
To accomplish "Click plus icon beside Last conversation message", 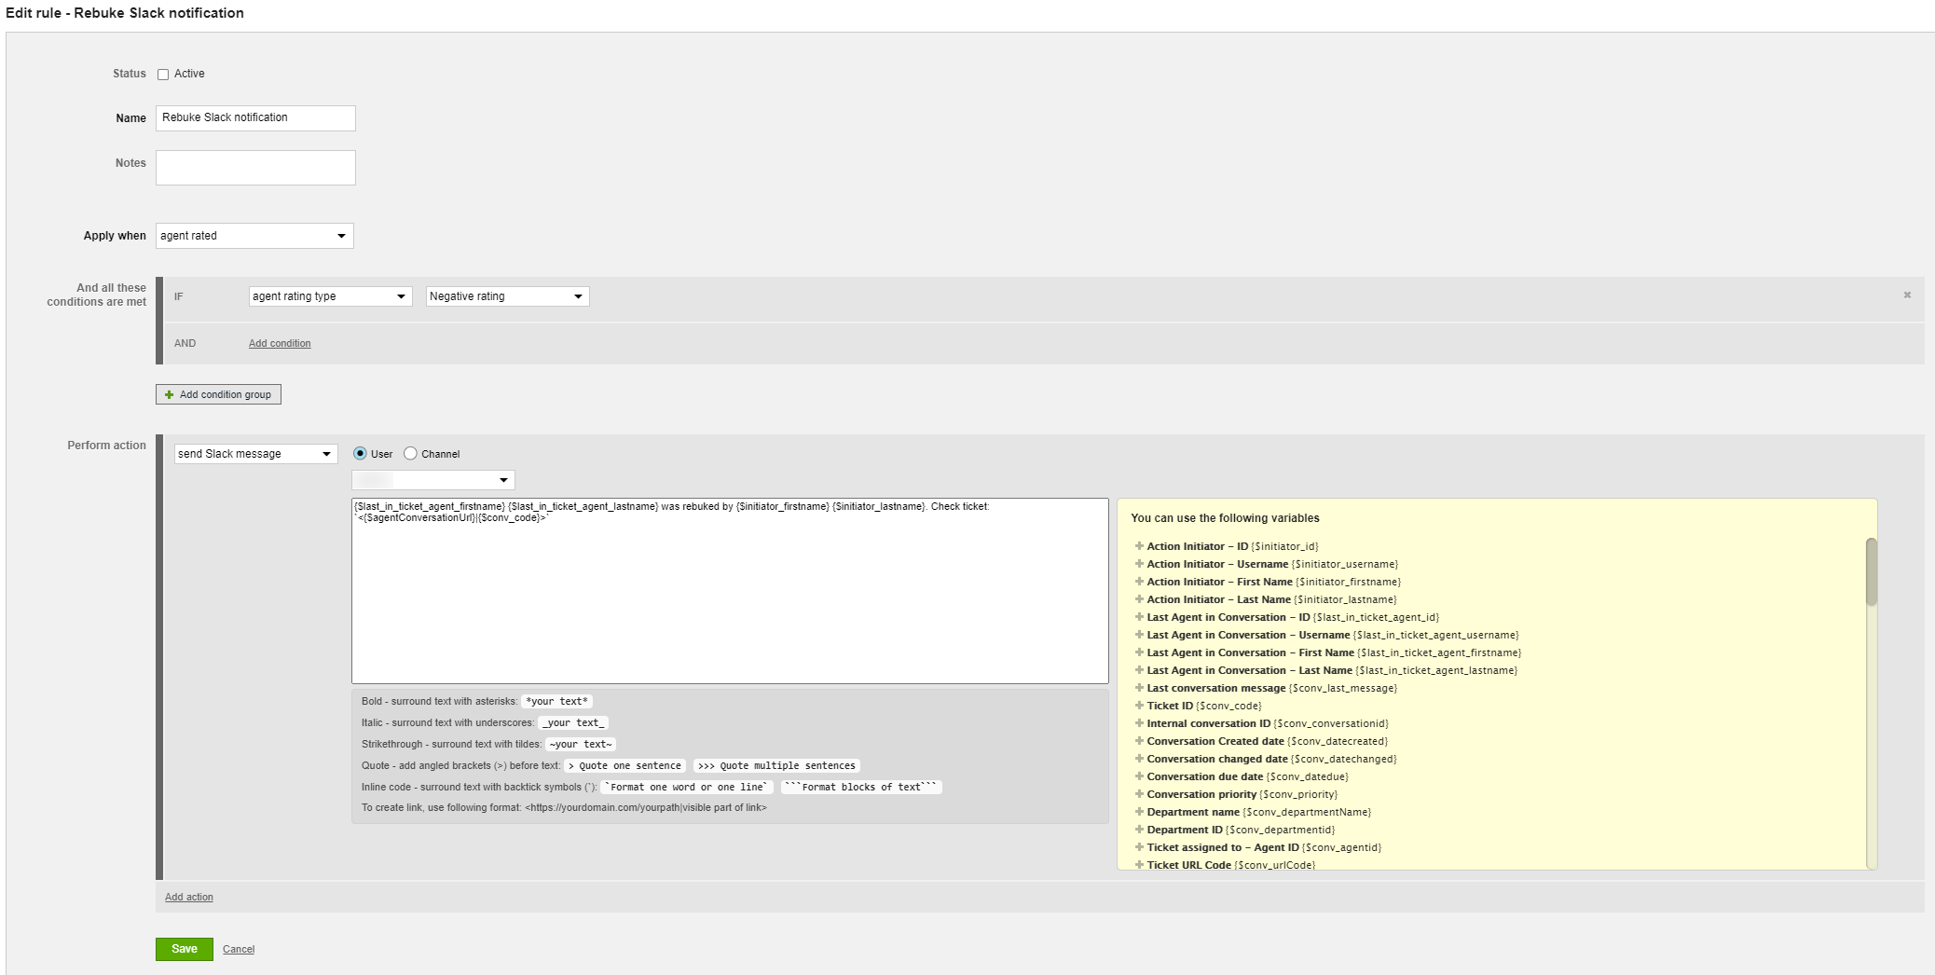I will [x=1139, y=688].
